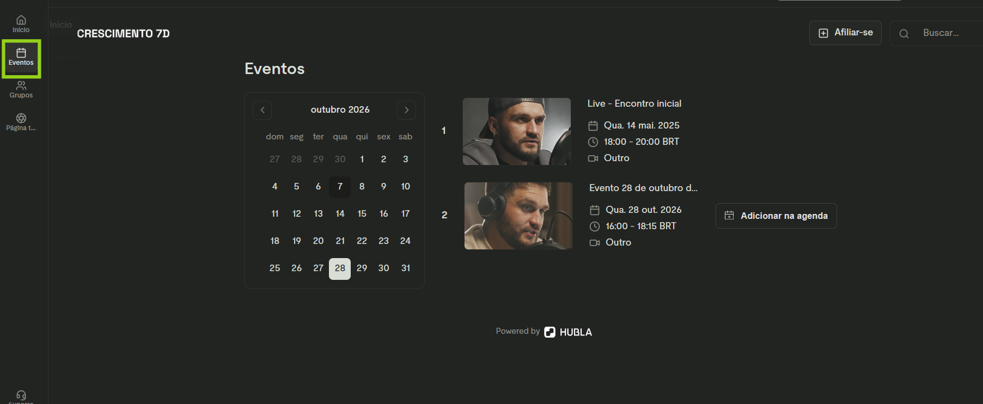The height and width of the screenshot is (404, 983).
Task: Click the 18:00 - 20:00 BRT time text
Action: 642,142
